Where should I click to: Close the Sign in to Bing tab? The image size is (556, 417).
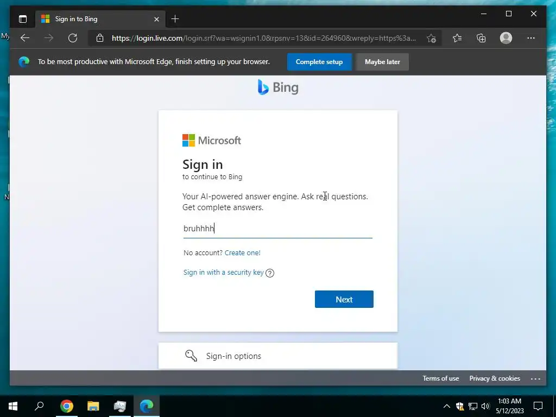(156, 19)
